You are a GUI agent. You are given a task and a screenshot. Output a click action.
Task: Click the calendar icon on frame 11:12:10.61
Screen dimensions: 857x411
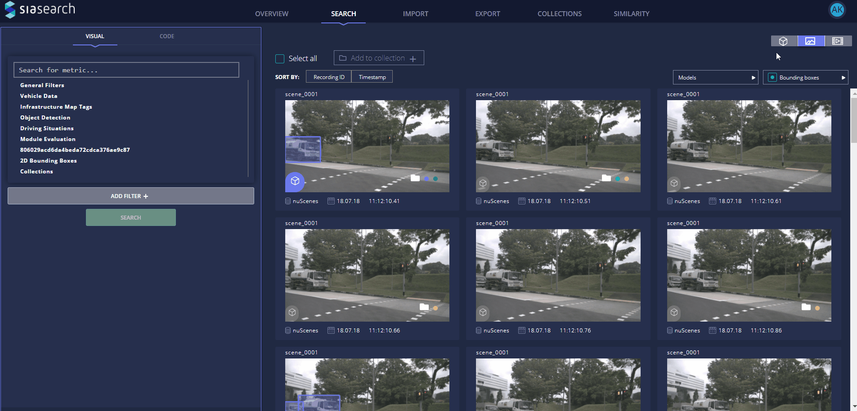[x=713, y=201]
